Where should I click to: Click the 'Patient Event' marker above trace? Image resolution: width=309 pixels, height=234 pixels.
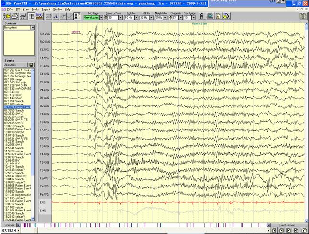tap(200, 23)
